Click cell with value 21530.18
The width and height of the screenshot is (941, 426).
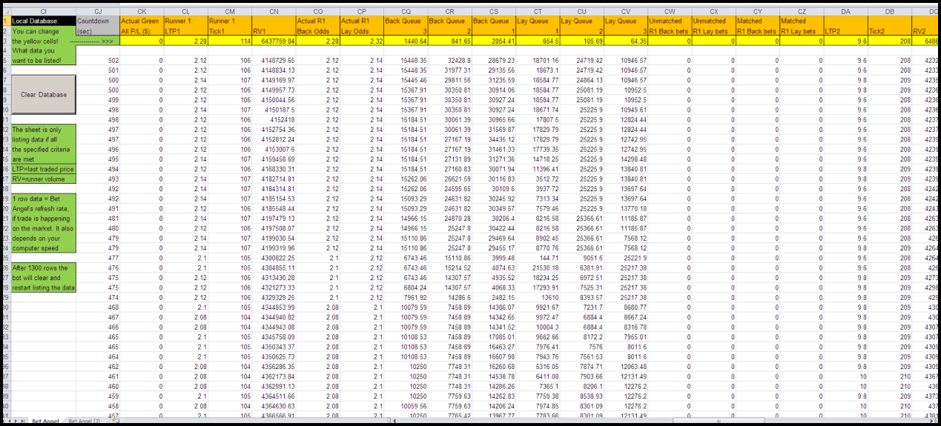[x=538, y=267]
